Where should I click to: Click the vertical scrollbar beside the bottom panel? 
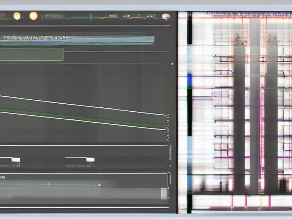(x=169, y=179)
